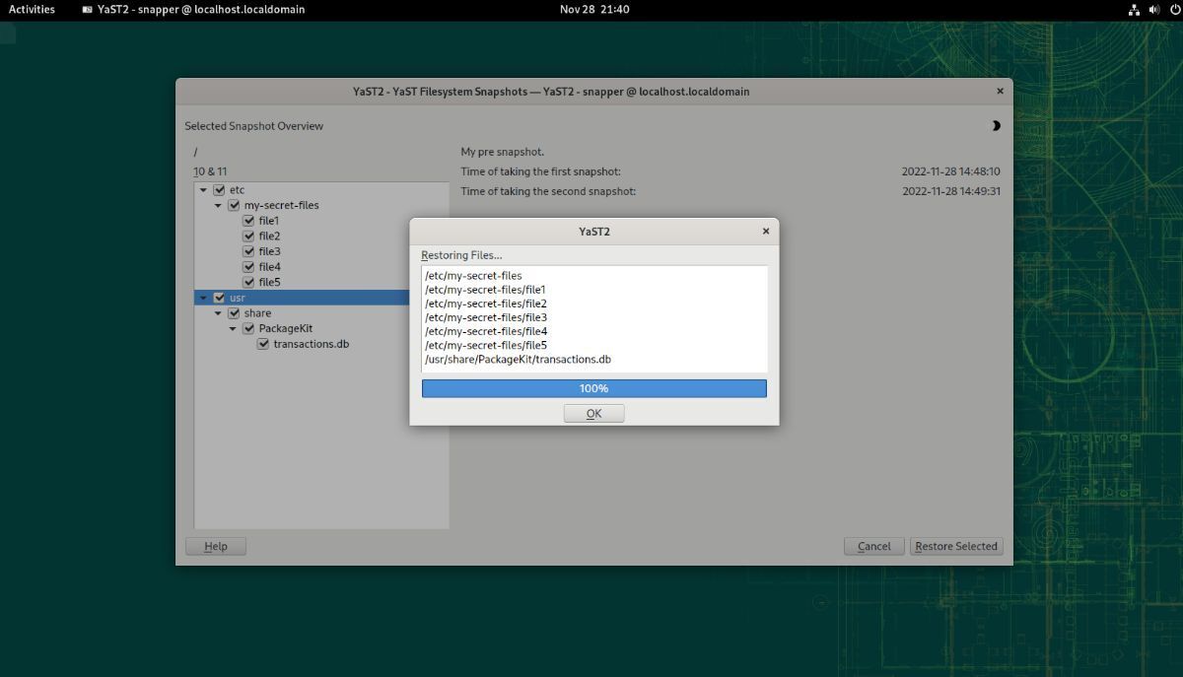
Task: Collapse the etc tree node
Action: pos(203,190)
